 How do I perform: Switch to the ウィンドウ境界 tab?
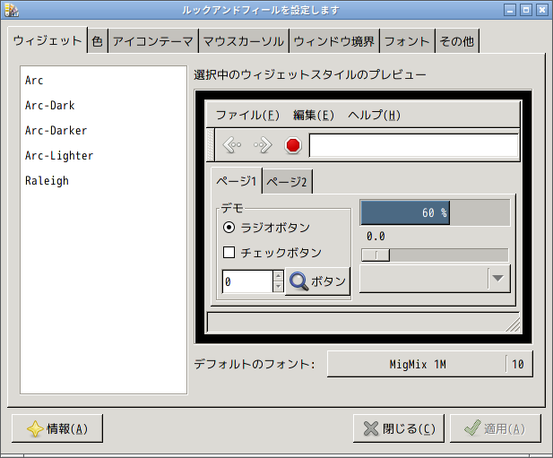334,41
